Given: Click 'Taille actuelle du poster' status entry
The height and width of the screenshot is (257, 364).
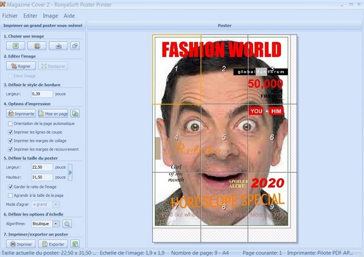Looking at the screenshot, I should coord(49,253).
